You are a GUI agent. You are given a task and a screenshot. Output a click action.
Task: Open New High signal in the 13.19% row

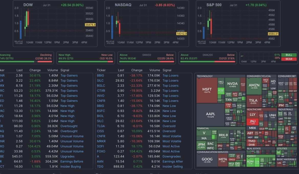67,111
